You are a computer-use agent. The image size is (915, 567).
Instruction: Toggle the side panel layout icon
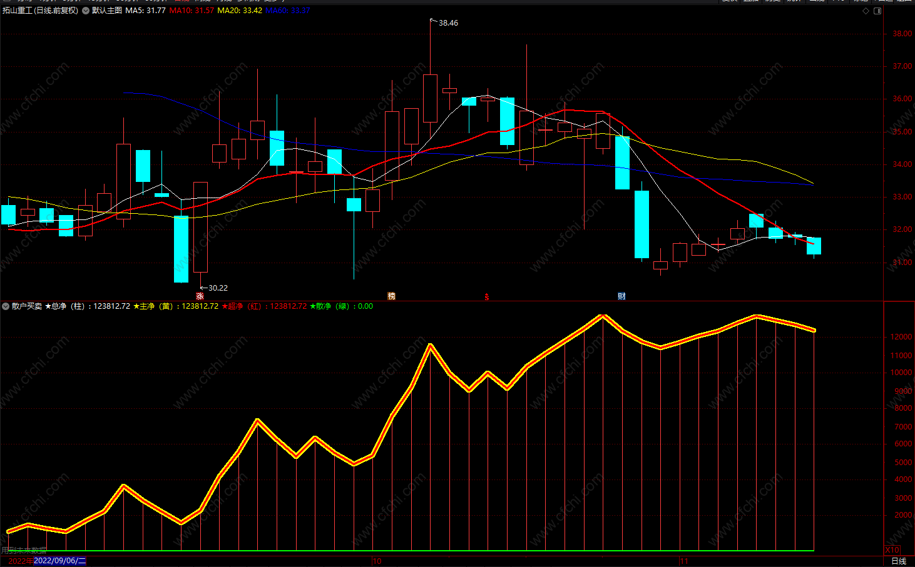tap(877, 11)
